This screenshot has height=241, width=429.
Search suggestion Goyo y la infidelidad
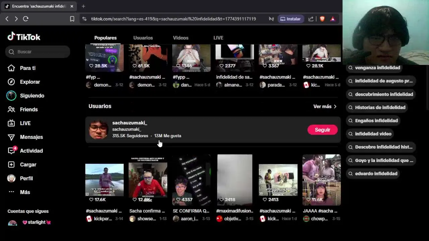click(381, 160)
